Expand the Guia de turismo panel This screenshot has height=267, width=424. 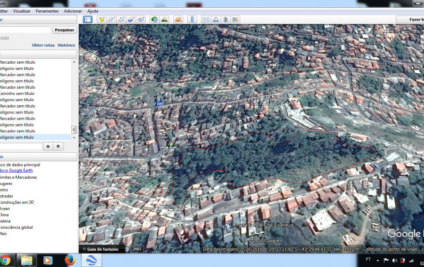(x=100, y=249)
